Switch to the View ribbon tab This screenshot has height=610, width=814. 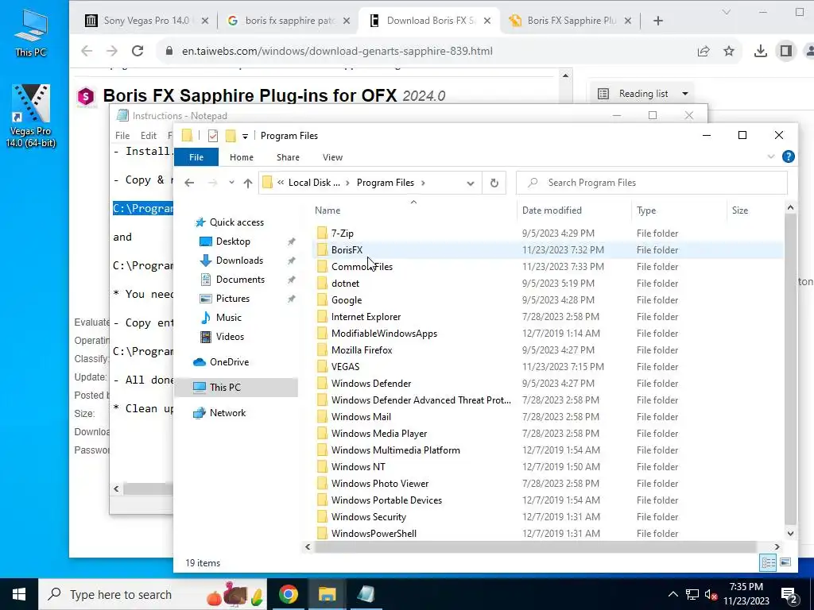pos(333,157)
